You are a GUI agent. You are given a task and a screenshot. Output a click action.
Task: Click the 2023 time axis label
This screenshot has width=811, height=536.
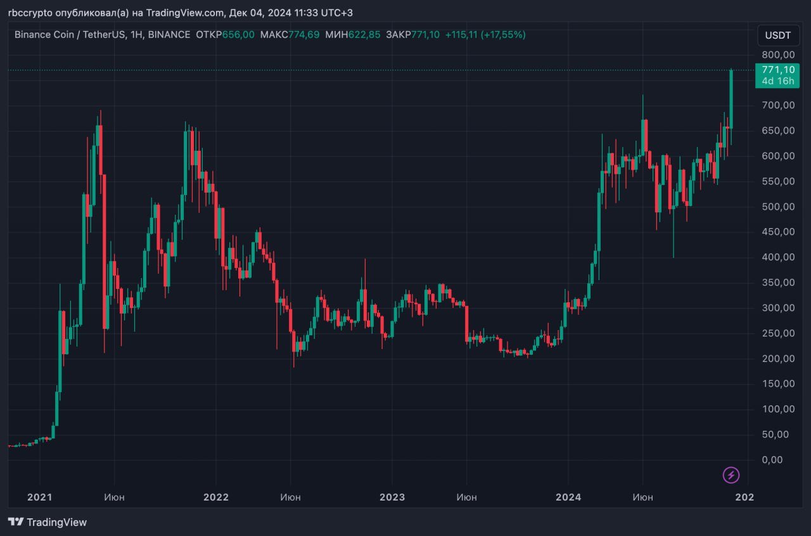click(392, 497)
